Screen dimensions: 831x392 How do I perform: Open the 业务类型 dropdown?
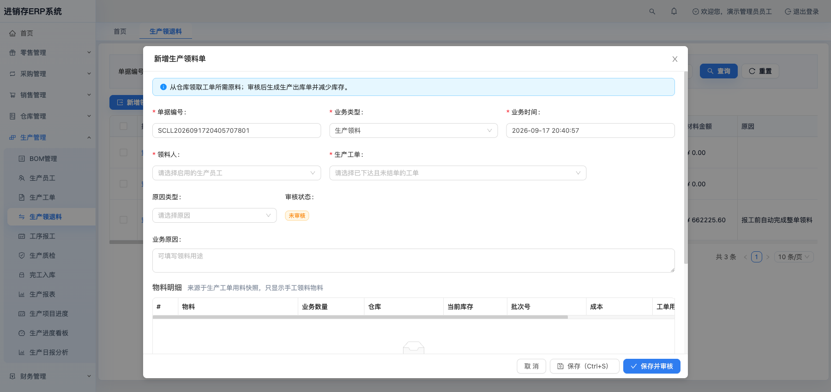414,131
